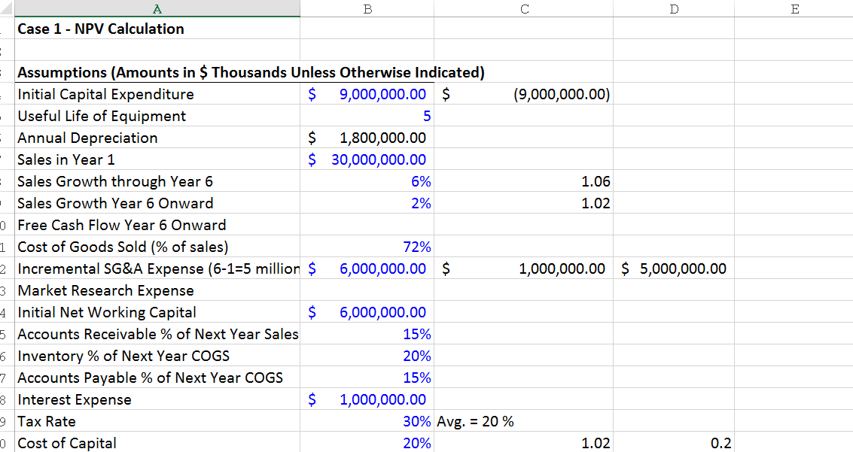Select column B header

pyautogui.click(x=367, y=9)
